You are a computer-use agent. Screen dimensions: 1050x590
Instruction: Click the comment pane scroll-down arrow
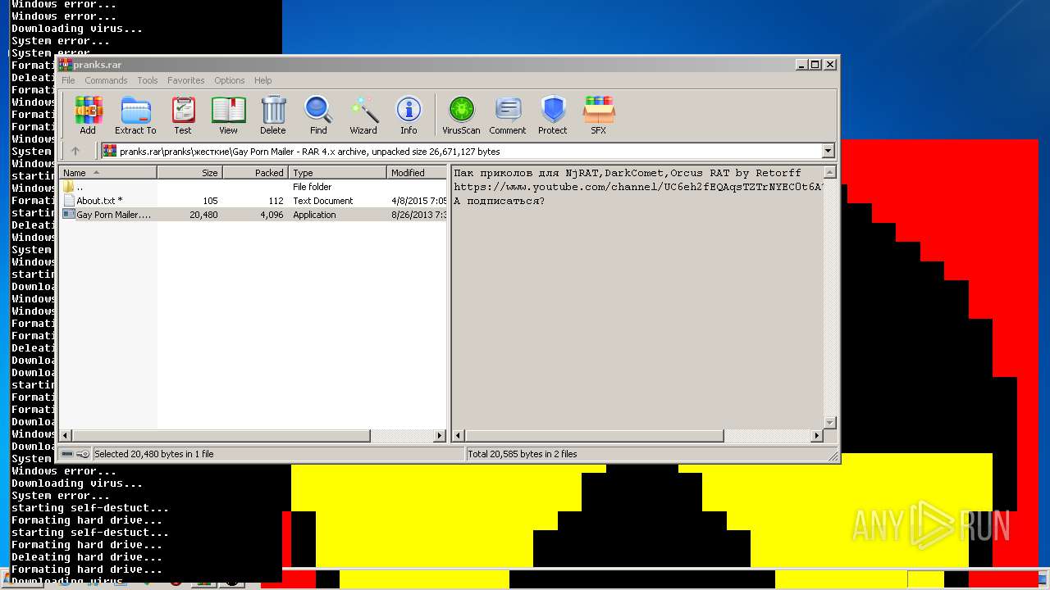tap(829, 423)
